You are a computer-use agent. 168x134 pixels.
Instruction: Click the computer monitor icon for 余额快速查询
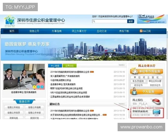(157, 113)
